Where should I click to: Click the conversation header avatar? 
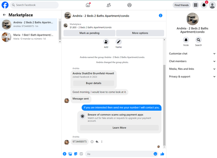[x=68, y=16]
